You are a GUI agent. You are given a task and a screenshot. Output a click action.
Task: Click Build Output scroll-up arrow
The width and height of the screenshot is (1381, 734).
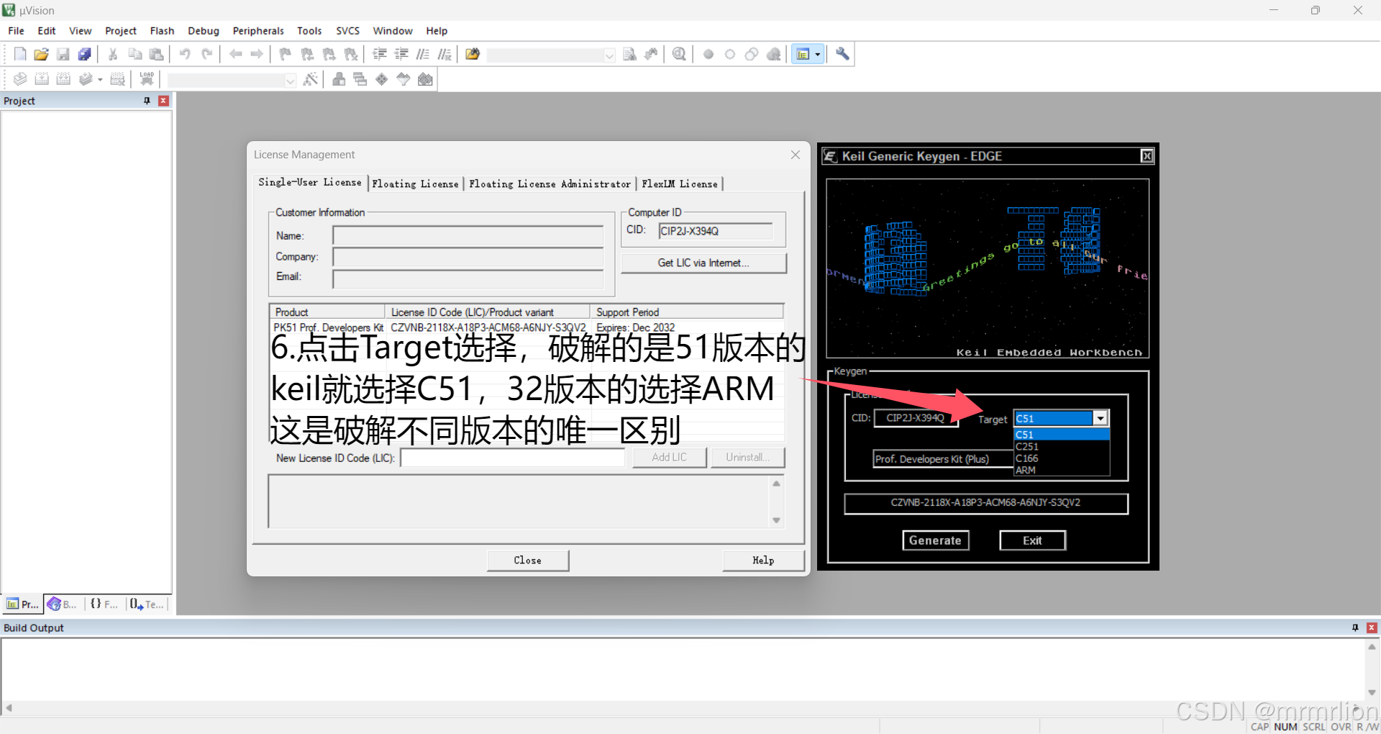pyautogui.click(x=1372, y=647)
